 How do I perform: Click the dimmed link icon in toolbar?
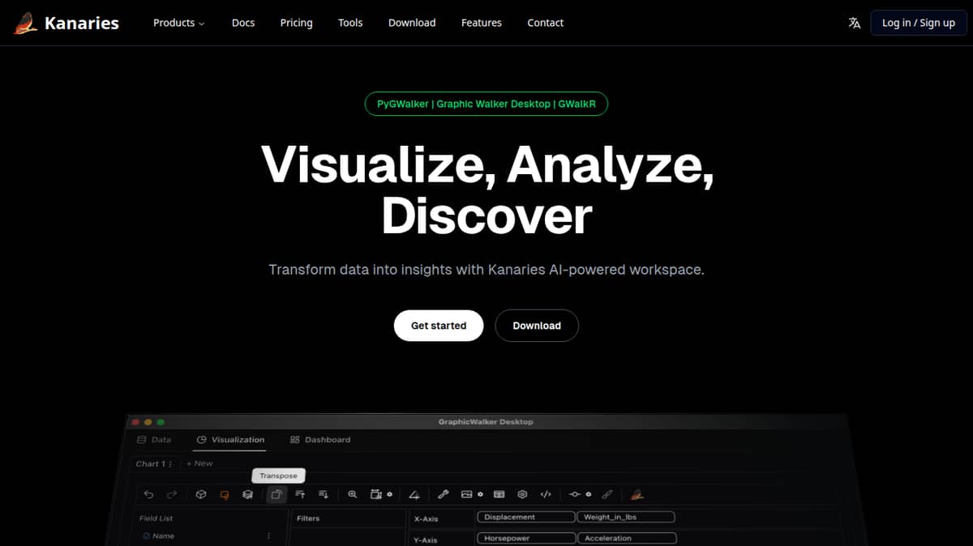tap(607, 494)
